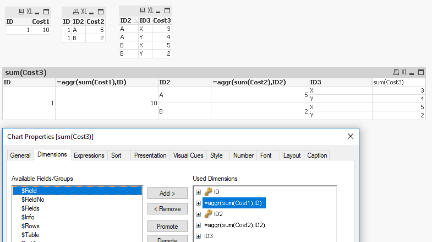Select $FieldNo in Available Fields list

(77, 200)
